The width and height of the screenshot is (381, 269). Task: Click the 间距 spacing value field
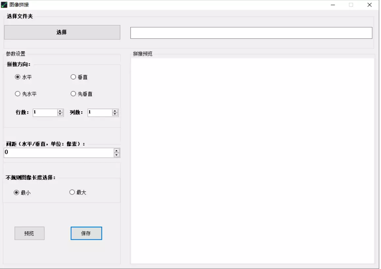coord(59,153)
